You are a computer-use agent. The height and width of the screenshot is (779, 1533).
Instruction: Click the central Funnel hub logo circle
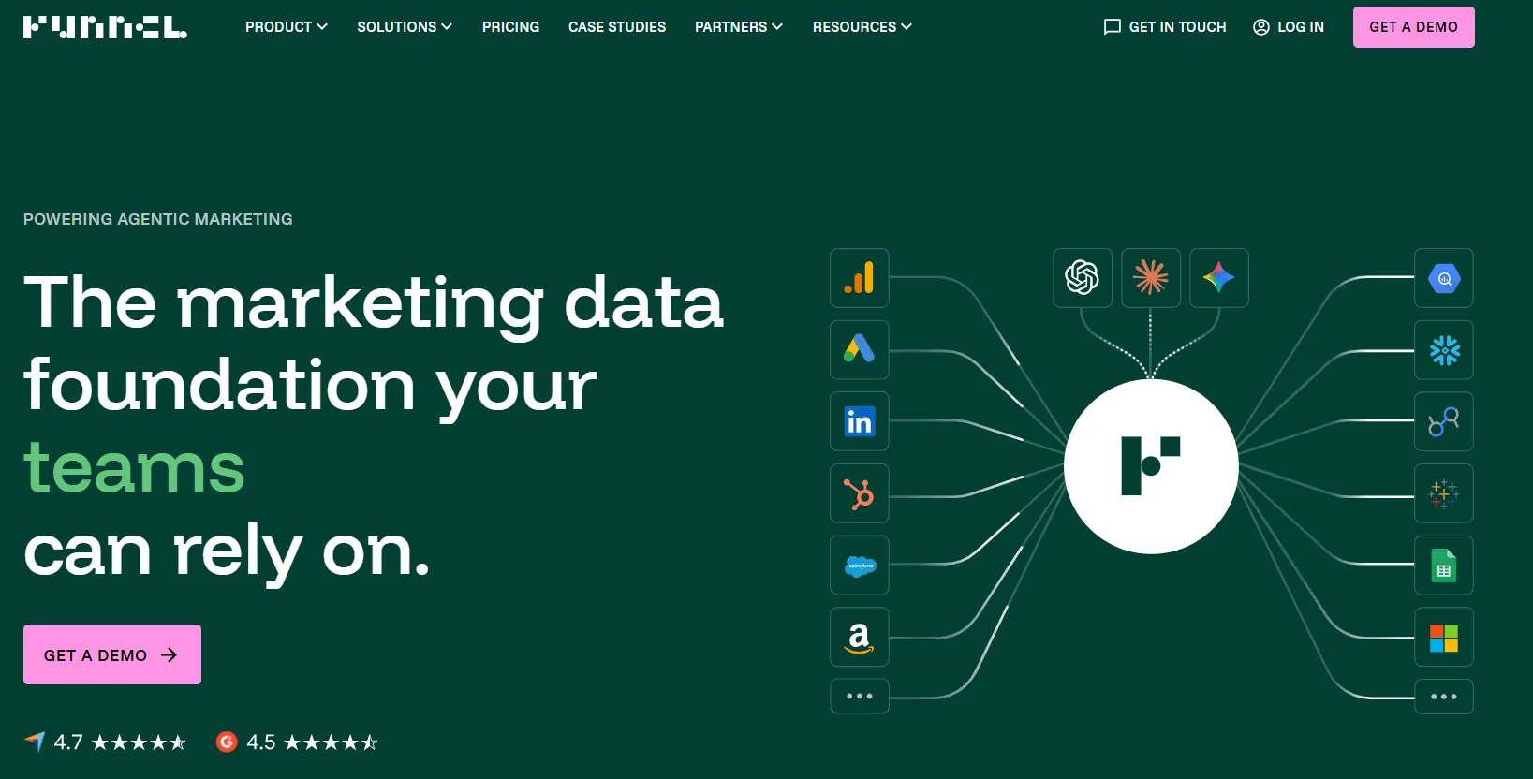1151,466
